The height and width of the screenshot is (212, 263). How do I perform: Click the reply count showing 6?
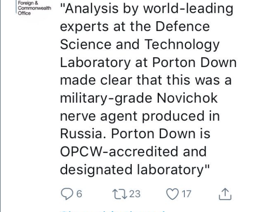pyautogui.click(x=79, y=194)
